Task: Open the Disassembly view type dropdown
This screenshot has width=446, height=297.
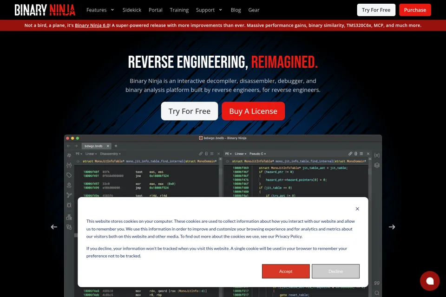Action: pyautogui.click(x=111, y=154)
